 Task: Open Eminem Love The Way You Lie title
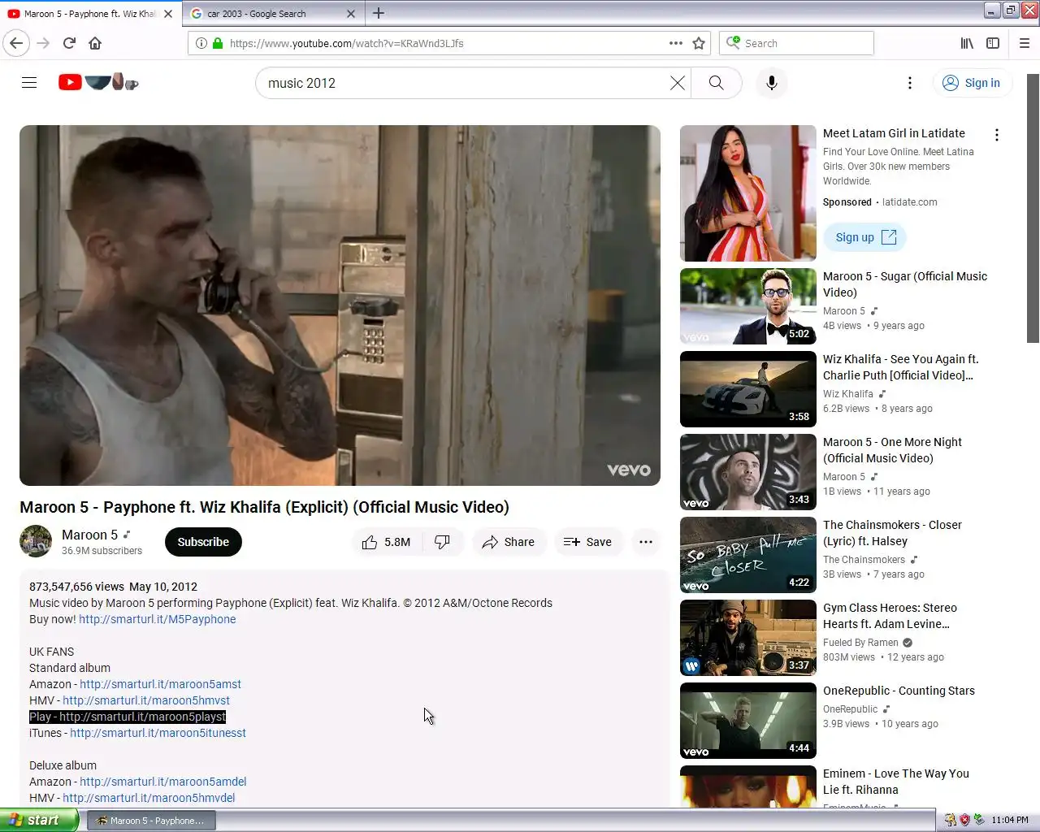tap(896, 782)
